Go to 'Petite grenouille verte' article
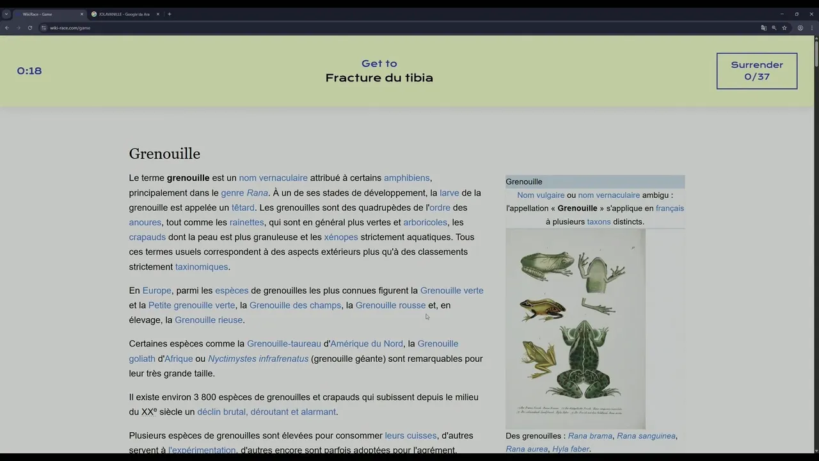The image size is (819, 461). point(192,305)
